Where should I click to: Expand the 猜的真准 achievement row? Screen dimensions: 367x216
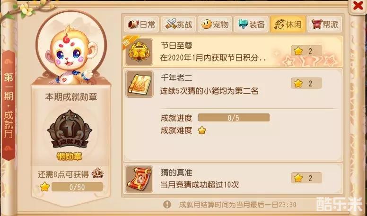click(x=233, y=179)
